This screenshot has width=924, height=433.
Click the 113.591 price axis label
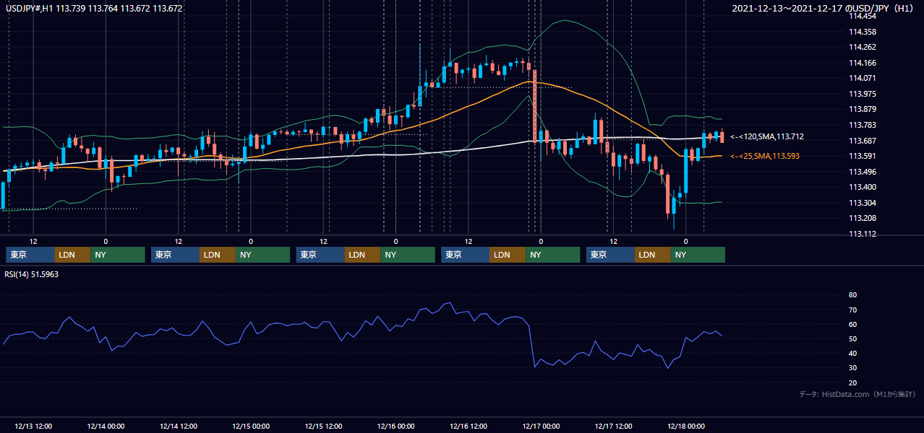[x=862, y=156]
